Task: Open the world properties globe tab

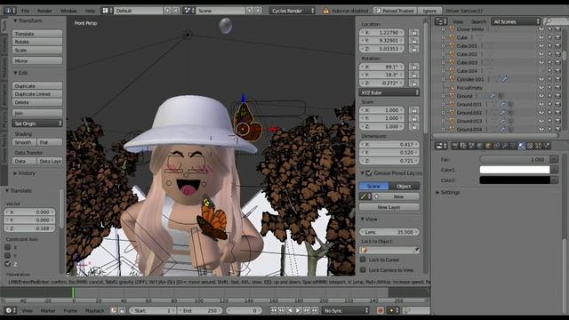Action: click(x=480, y=146)
